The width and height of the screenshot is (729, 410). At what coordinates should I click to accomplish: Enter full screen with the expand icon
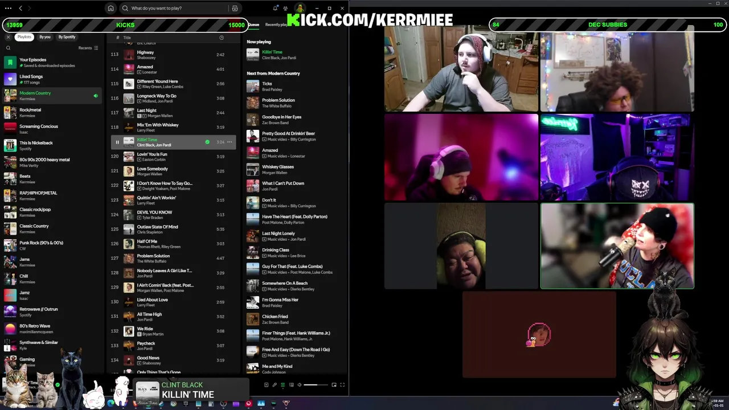[x=342, y=385]
